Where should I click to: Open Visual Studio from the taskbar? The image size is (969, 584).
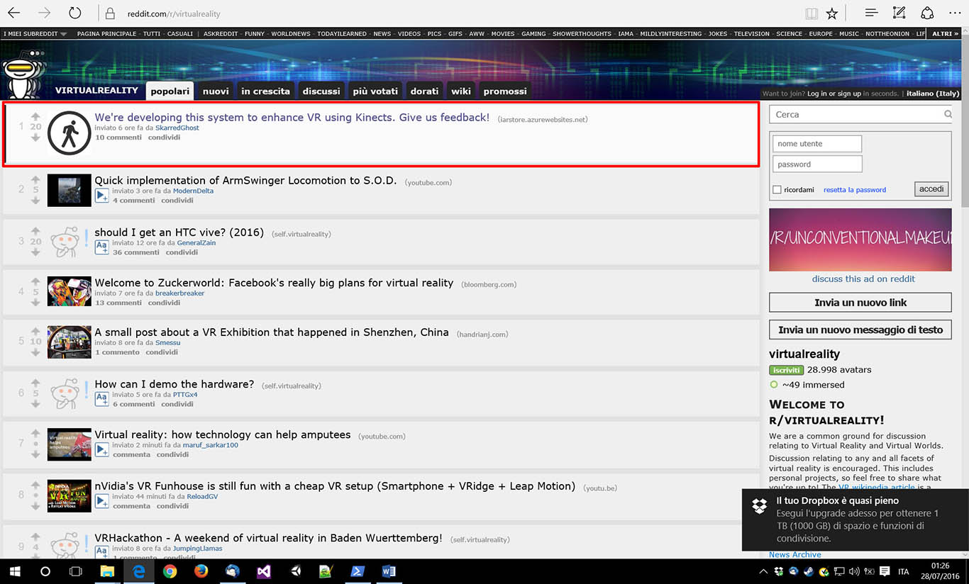pos(264,571)
